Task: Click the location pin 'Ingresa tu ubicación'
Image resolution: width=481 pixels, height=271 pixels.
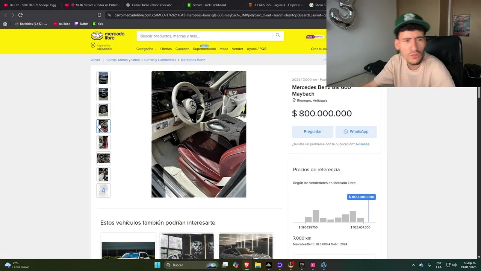Action: (101, 47)
